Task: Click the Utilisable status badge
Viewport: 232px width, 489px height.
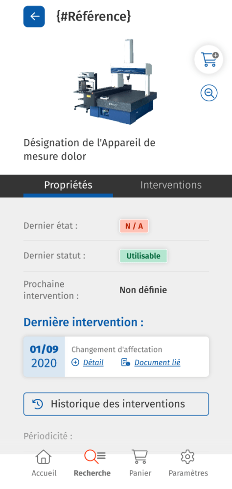Action: (143, 256)
